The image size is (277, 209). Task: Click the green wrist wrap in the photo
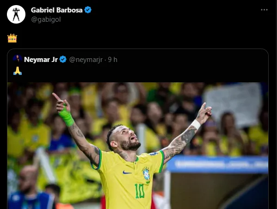pos(66,116)
